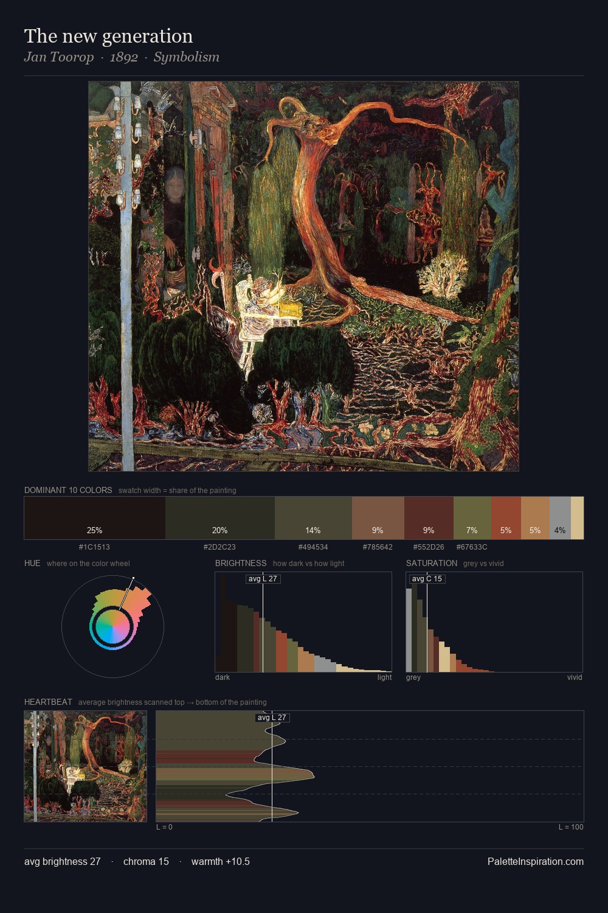Click the darkest 25% color swatch
Image resolution: width=608 pixels, height=913 pixels.
[95, 518]
